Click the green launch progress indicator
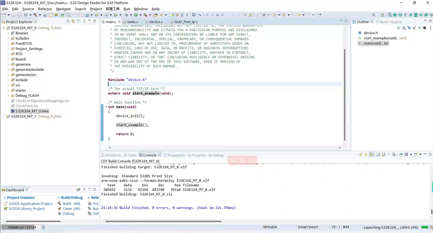Viewport: 433px width, 233px height. [x=425, y=227]
